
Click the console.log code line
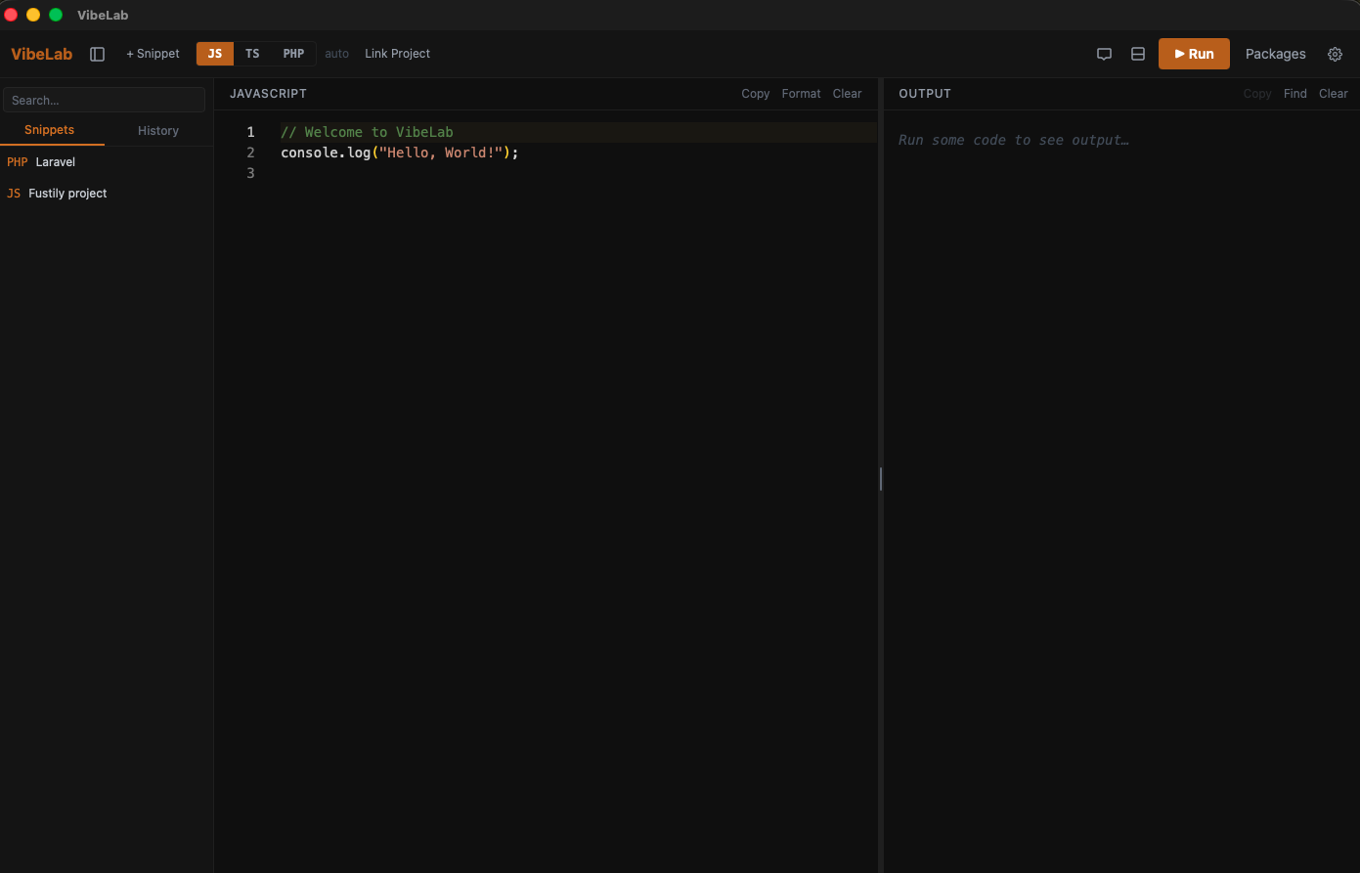[x=400, y=153]
